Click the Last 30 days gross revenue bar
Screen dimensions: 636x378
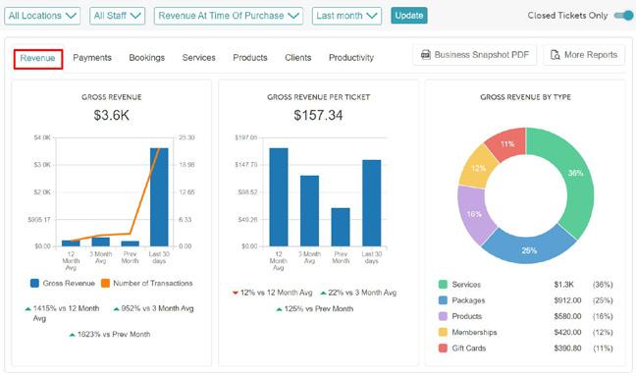coord(159,197)
